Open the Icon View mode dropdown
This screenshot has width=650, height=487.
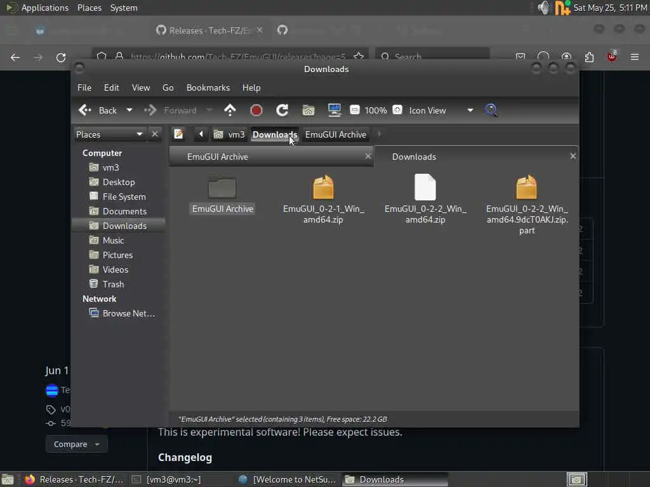[x=441, y=110]
